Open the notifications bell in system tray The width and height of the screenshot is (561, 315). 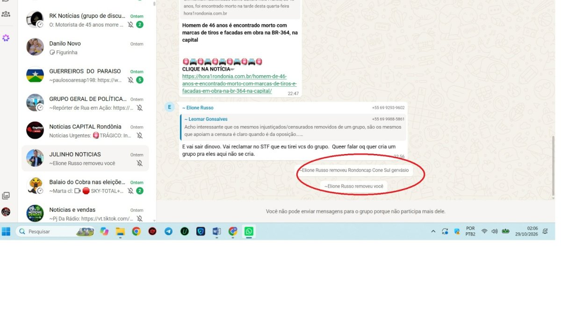pos(545,231)
